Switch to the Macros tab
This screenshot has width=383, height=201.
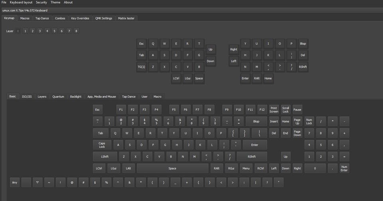click(x=25, y=18)
